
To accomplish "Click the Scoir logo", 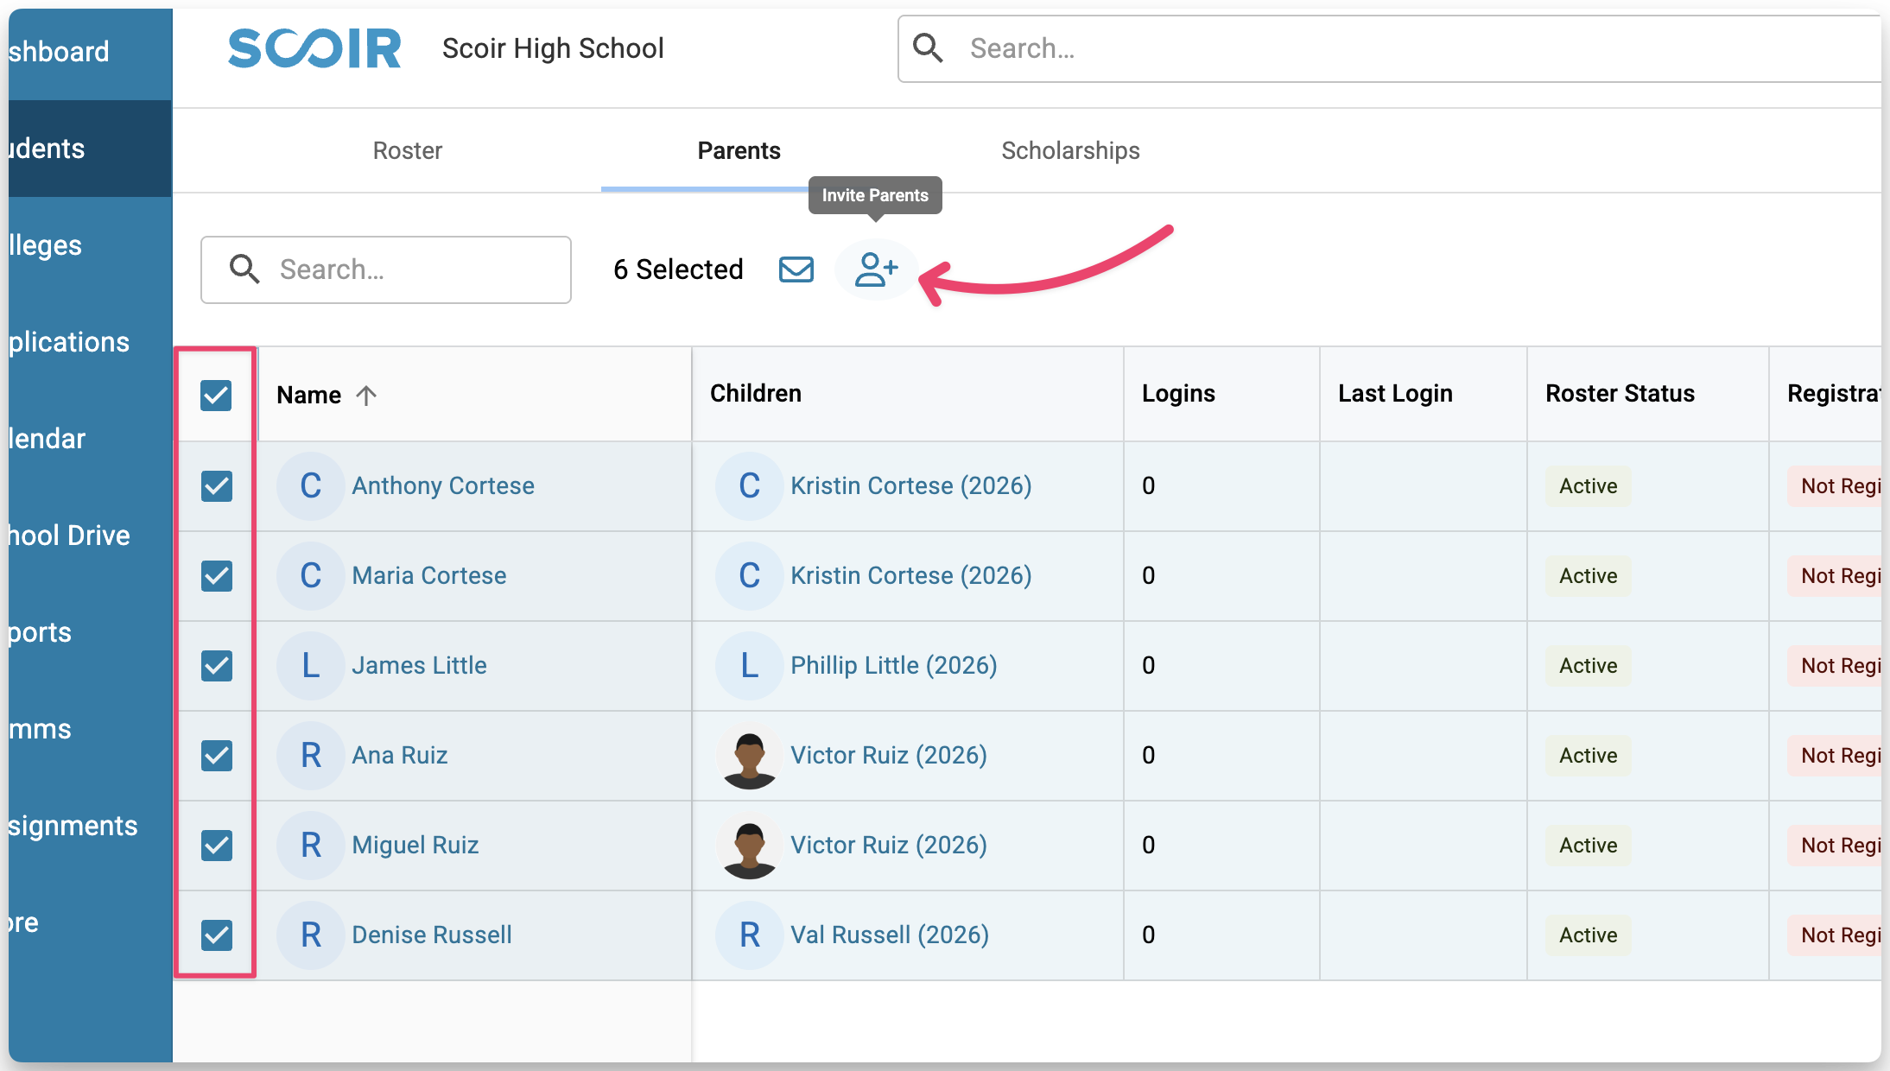I will click(314, 48).
